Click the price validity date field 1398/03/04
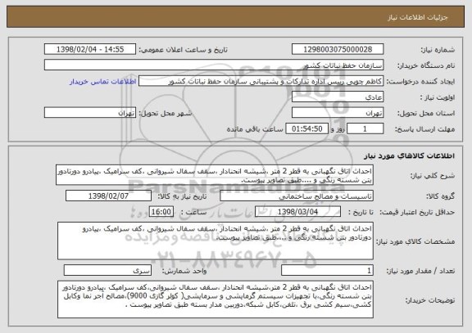Image resolution: width=472 pixels, height=333 pixels. click(x=297, y=212)
